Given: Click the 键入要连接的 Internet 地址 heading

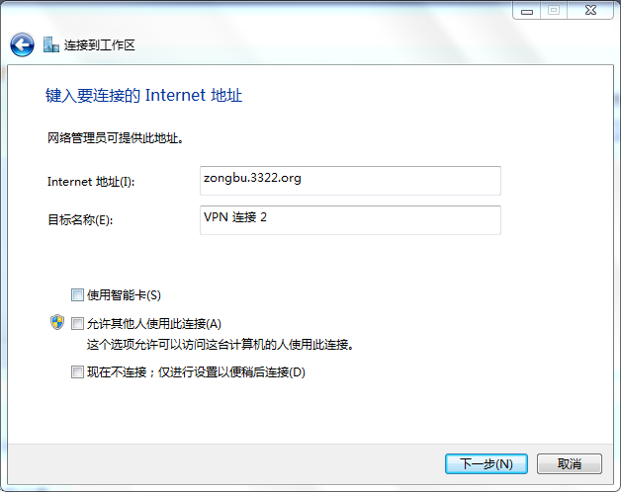Looking at the screenshot, I should [143, 96].
